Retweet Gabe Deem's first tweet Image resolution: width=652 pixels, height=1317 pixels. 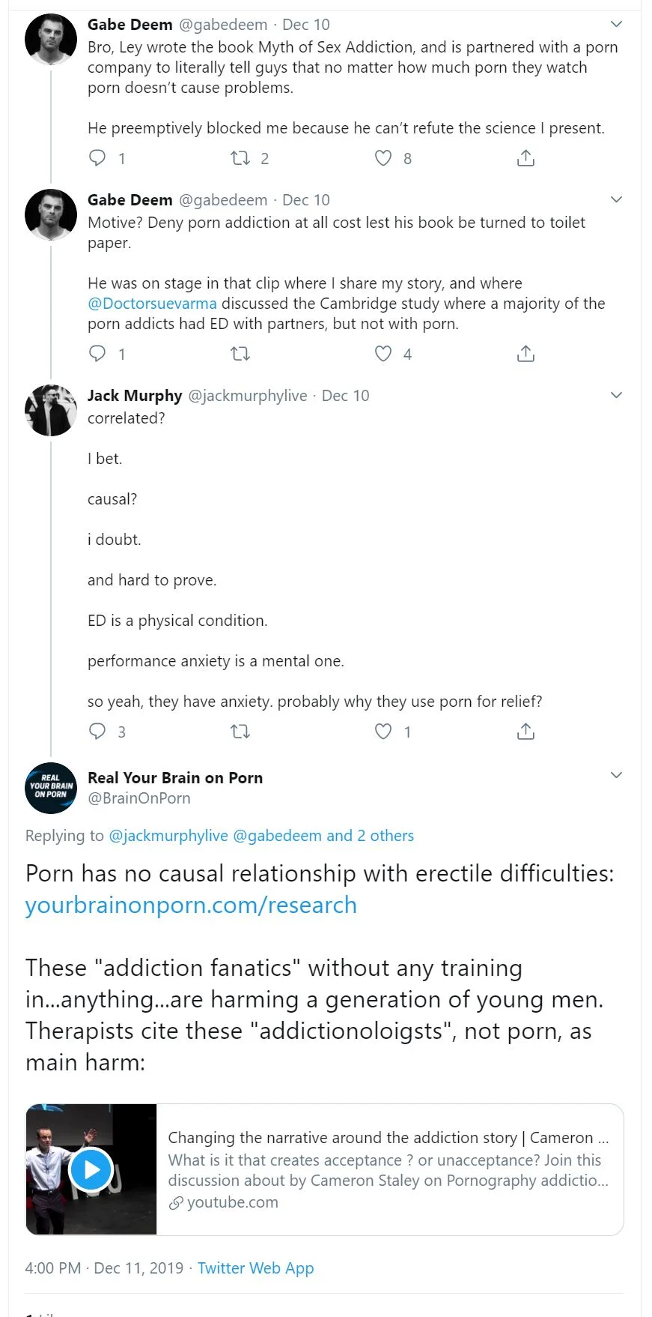(x=240, y=158)
